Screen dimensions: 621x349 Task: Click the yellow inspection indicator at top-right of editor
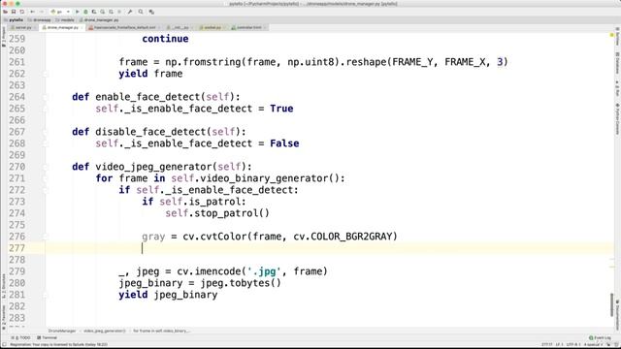point(611,35)
